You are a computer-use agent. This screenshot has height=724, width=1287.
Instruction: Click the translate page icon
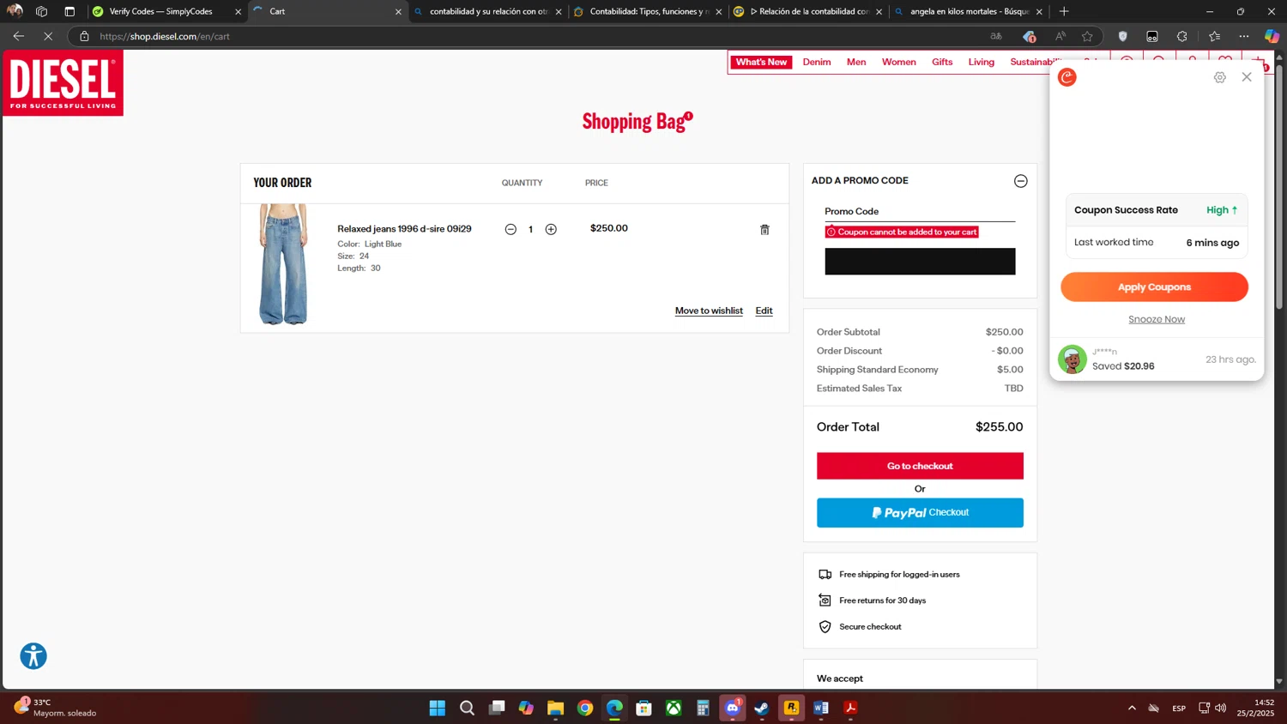pyautogui.click(x=996, y=36)
